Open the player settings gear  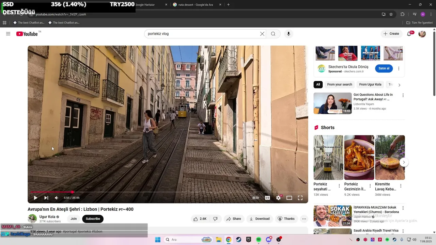pyautogui.click(x=279, y=198)
